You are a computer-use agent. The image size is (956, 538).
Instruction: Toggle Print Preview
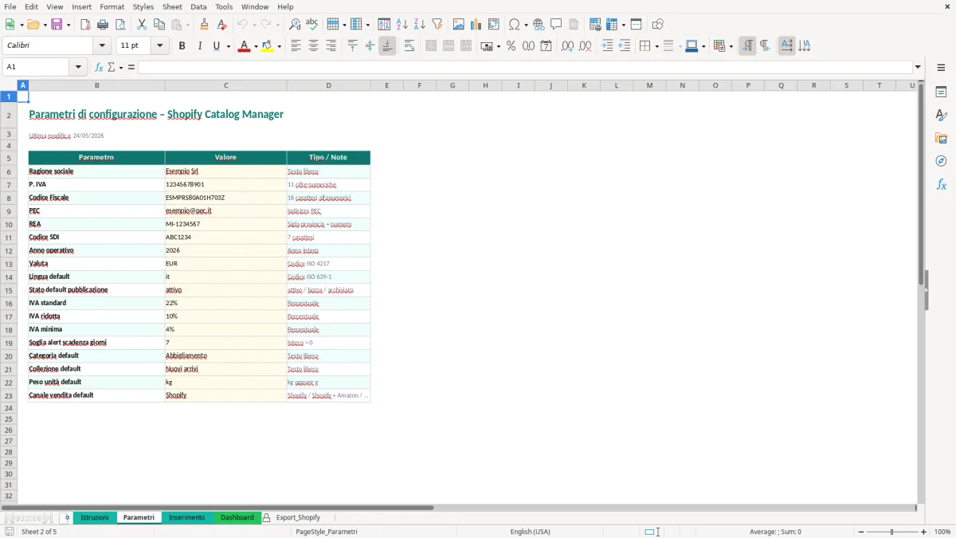click(120, 25)
